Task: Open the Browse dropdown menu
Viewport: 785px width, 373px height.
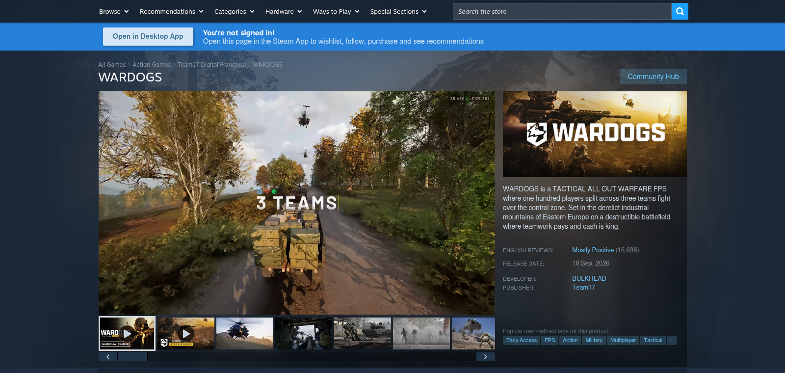Action: [x=114, y=11]
